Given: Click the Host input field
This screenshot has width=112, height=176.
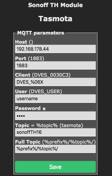Looking at the screenshot, I should [x=55, y=49].
